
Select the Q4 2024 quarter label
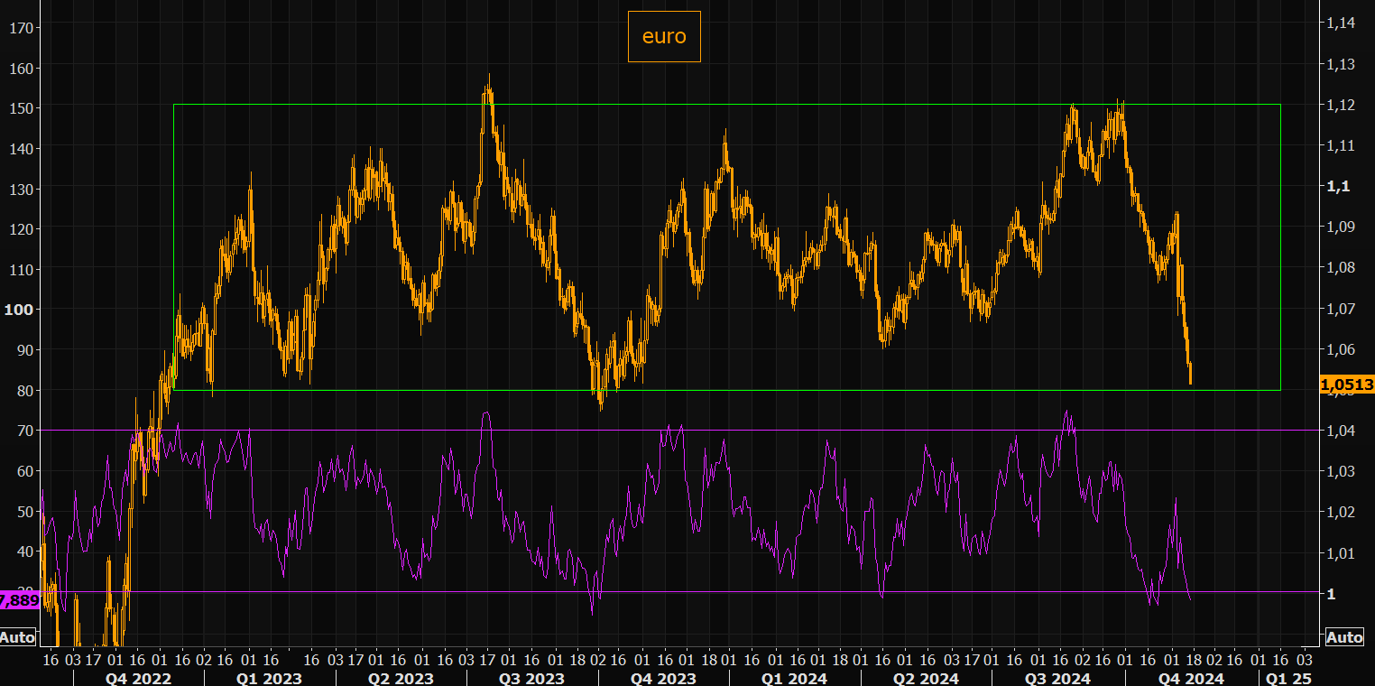tap(1191, 678)
